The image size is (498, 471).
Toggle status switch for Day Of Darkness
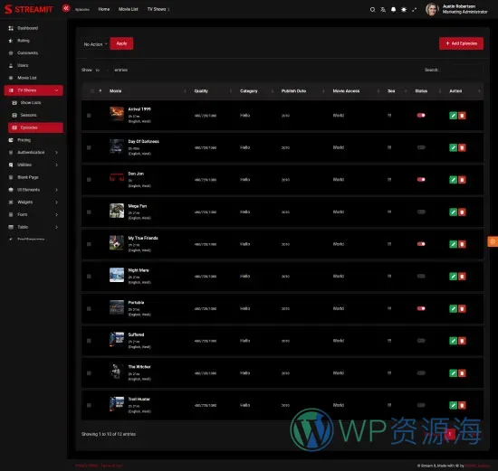pos(421,147)
